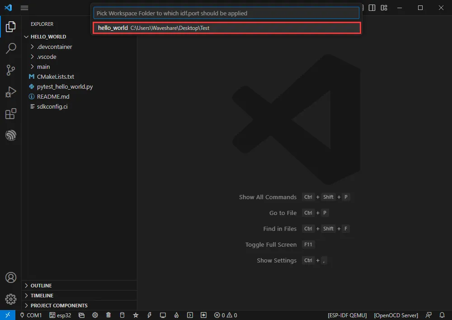This screenshot has width=452, height=320.
Task: Expand the PROJECT COMPONENTS section
Action: [59, 306]
